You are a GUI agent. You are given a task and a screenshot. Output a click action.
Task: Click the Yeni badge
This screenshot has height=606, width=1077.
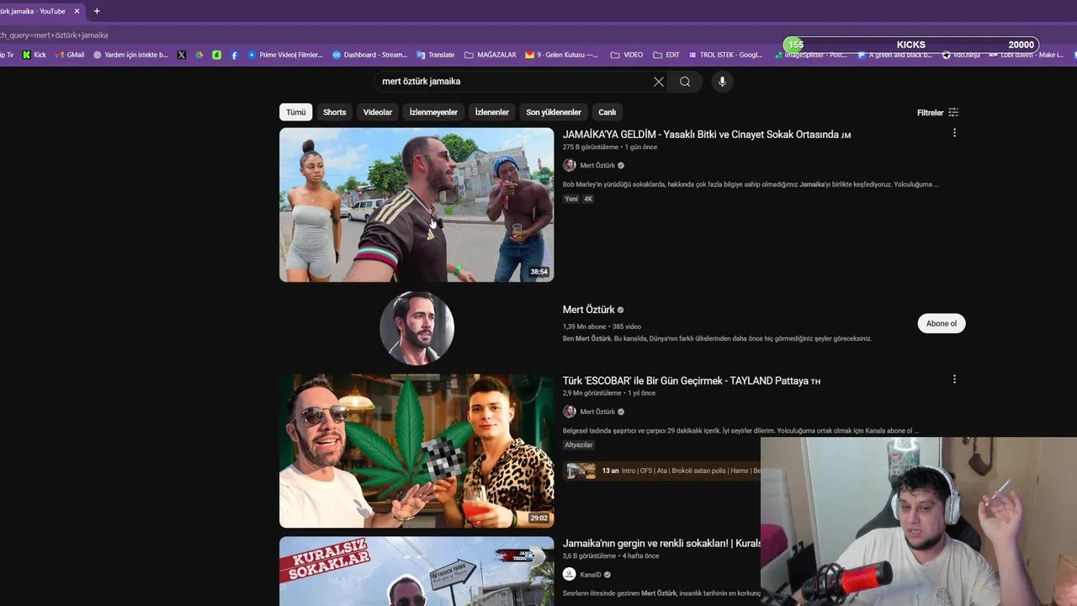(x=571, y=199)
